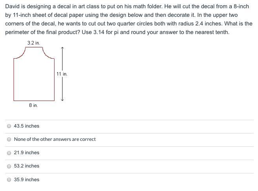Choose the 'None of the other answers' radio button
Viewport: 258px width, 191px height.
click(x=9, y=139)
